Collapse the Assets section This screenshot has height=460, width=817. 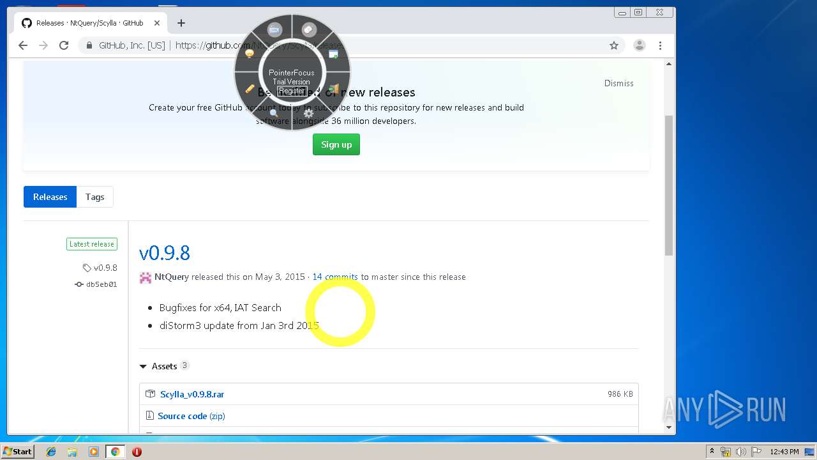(x=164, y=366)
